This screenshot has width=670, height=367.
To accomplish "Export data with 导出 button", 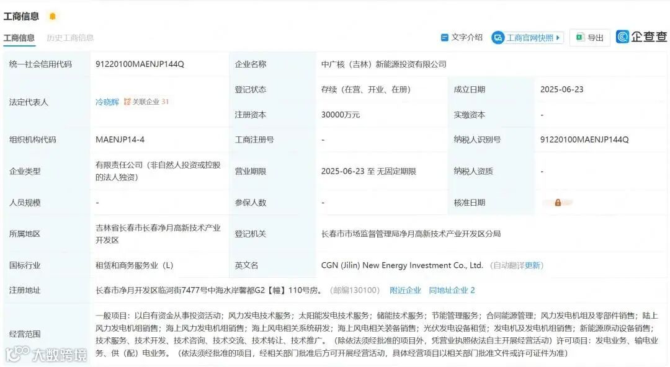I will tap(590, 38).
